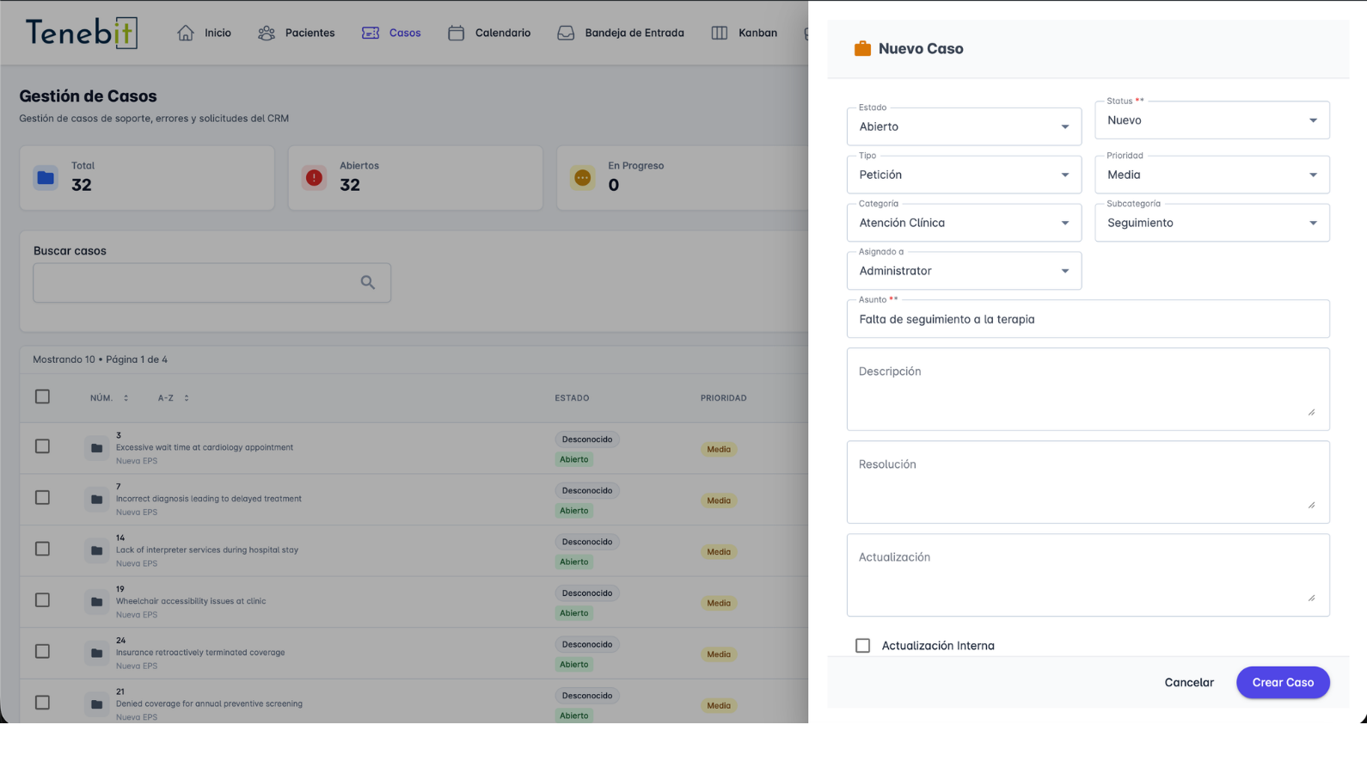
Task: Click the orange briefcase icon beside Nuevo Caso
Action: pos(862,49)
